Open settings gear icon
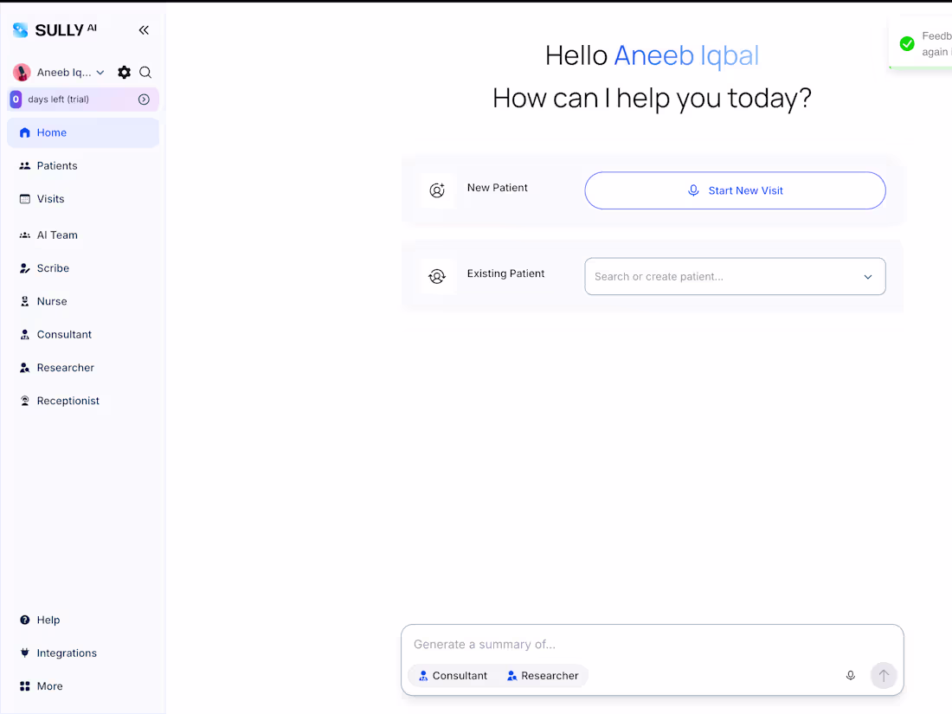 tap(124, 72)
